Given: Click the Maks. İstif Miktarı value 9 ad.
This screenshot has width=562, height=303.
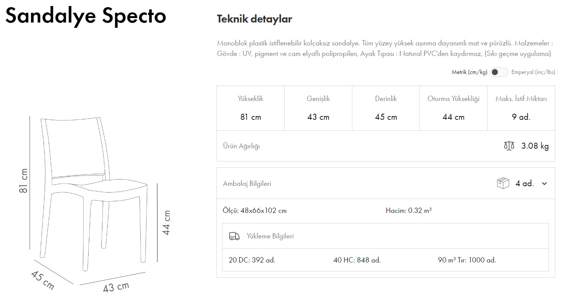Looking at the screenshot, I should coord(521,117).
